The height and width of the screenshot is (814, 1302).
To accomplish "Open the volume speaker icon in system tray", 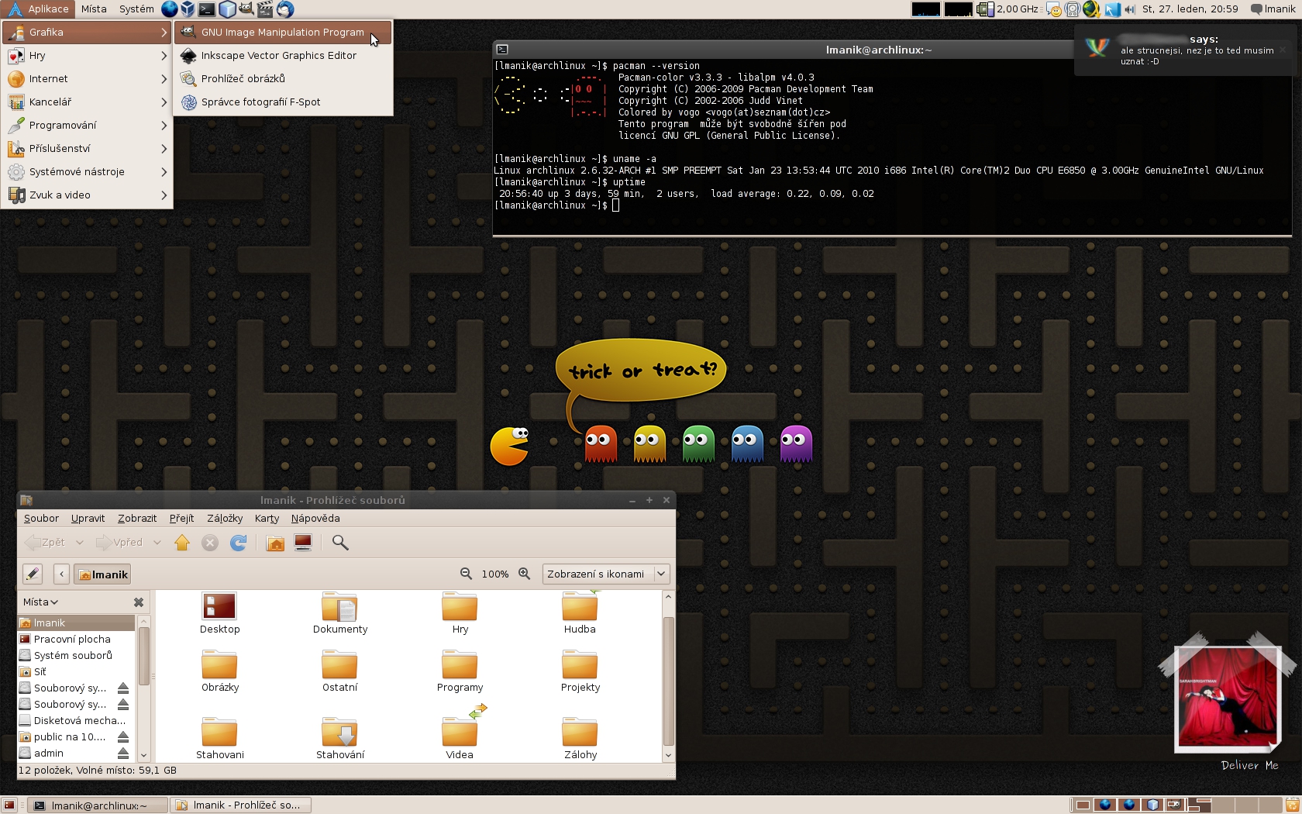I will point(1130,9).
